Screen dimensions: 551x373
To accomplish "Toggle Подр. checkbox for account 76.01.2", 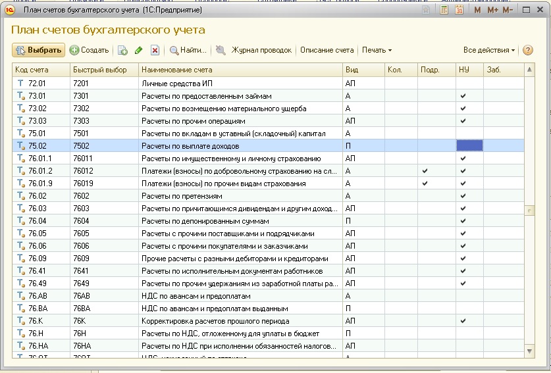I will (425, 171).
